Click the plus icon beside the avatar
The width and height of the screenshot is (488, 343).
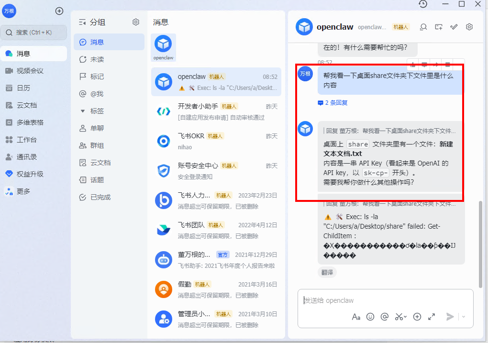point(59,11)
